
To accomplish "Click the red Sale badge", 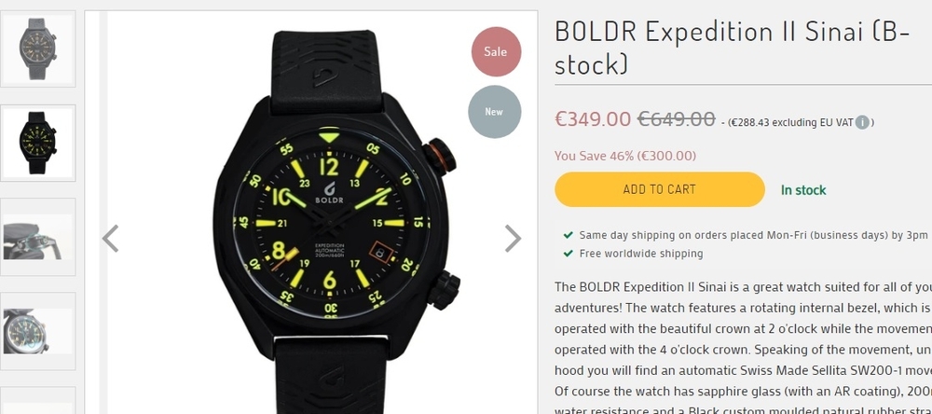I will (x=496, y=52).
